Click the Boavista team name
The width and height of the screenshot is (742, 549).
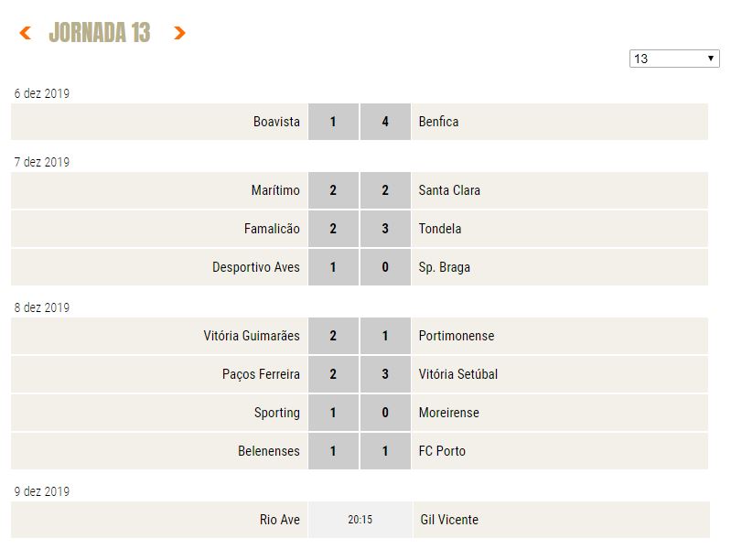[276, 122]
